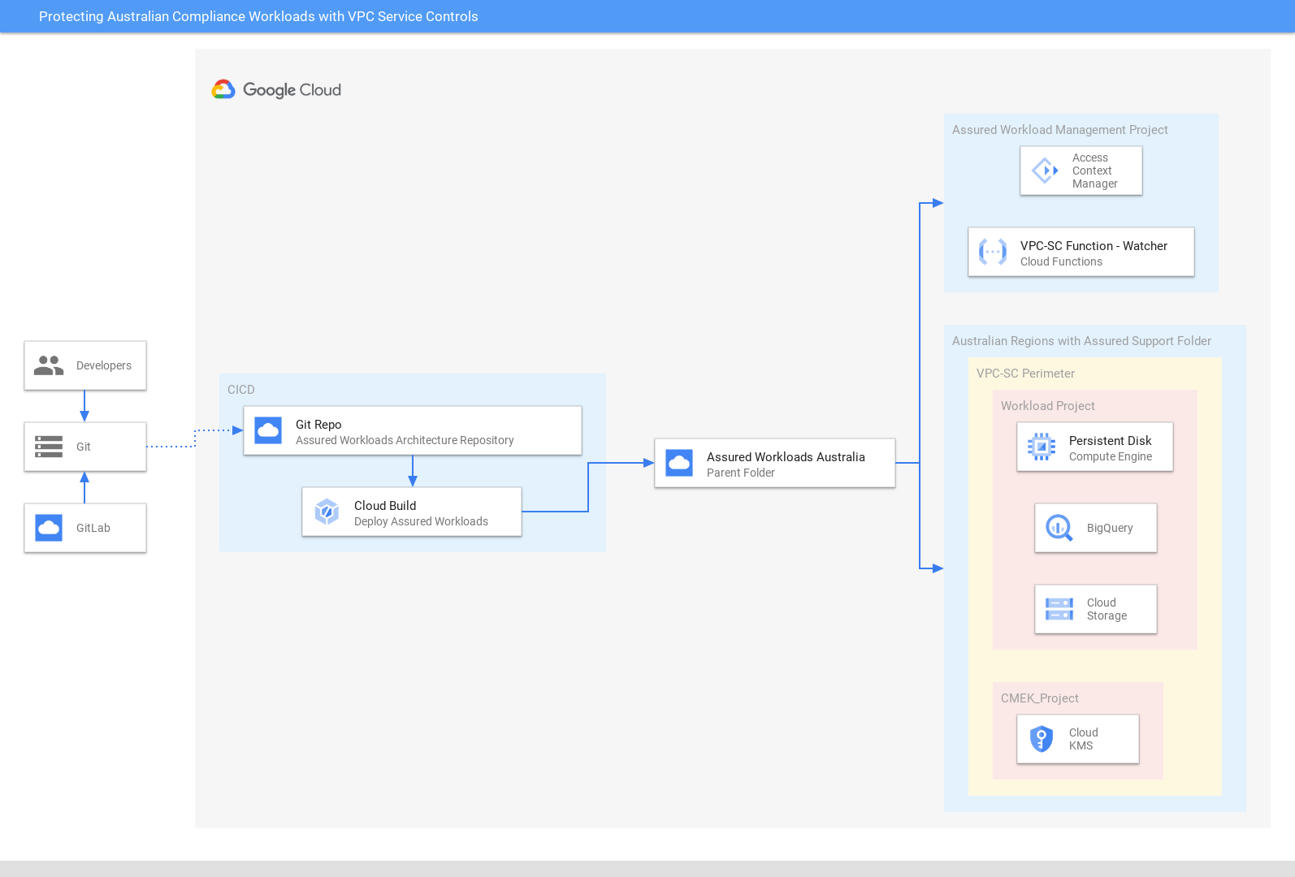Image resolution: width=1295 pixels, height=877 pixels.
Task: Click the Cloud Functions brackets icon
Action: [993, 252]
